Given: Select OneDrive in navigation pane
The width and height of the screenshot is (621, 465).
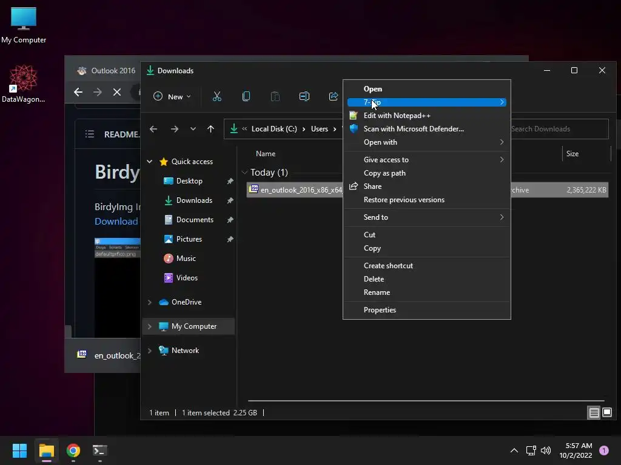Looking at the screenshot, I should (x=186, y=302).
